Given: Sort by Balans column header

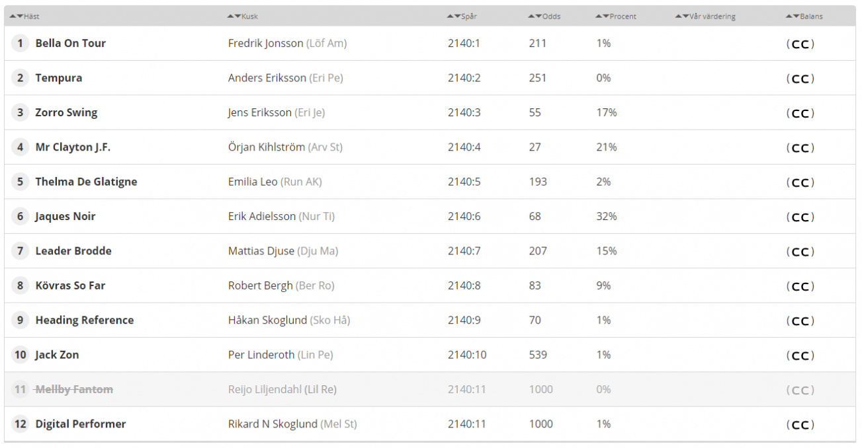Looking at the screenshot, I should coord(804,17).
